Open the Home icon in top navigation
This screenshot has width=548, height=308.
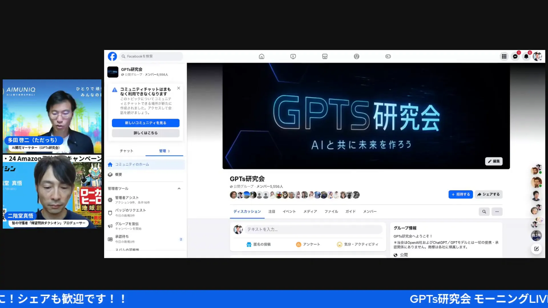[261, 56]
